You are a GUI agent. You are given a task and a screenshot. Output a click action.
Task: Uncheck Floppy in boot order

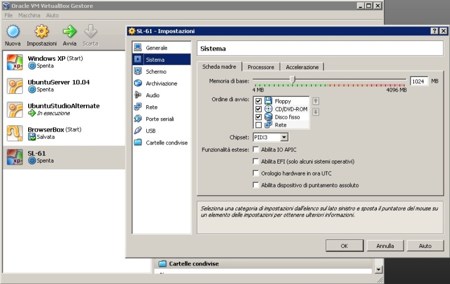point(258,101)
